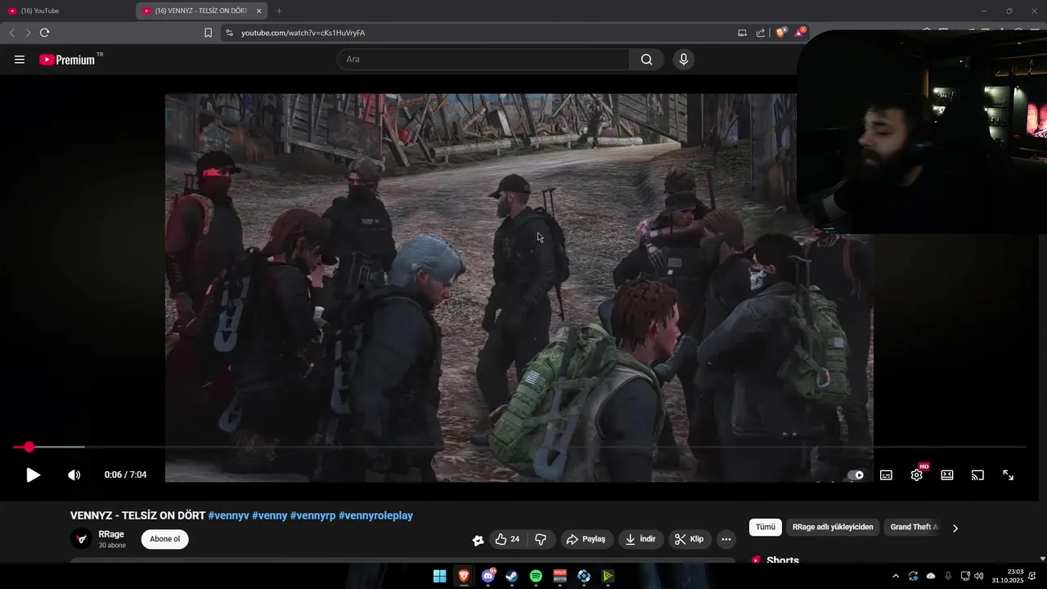Toggle subtitles captions button
This screenshot has width=1047, height=589.
[886, 475]
